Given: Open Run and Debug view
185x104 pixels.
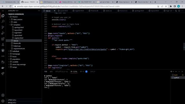Looking at the screenshot, I should pyautogui.click(x=3, y=33).
